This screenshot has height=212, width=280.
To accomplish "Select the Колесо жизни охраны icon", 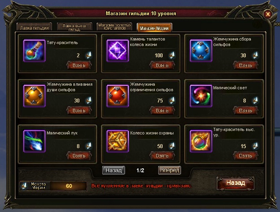I will click(118, 141).
